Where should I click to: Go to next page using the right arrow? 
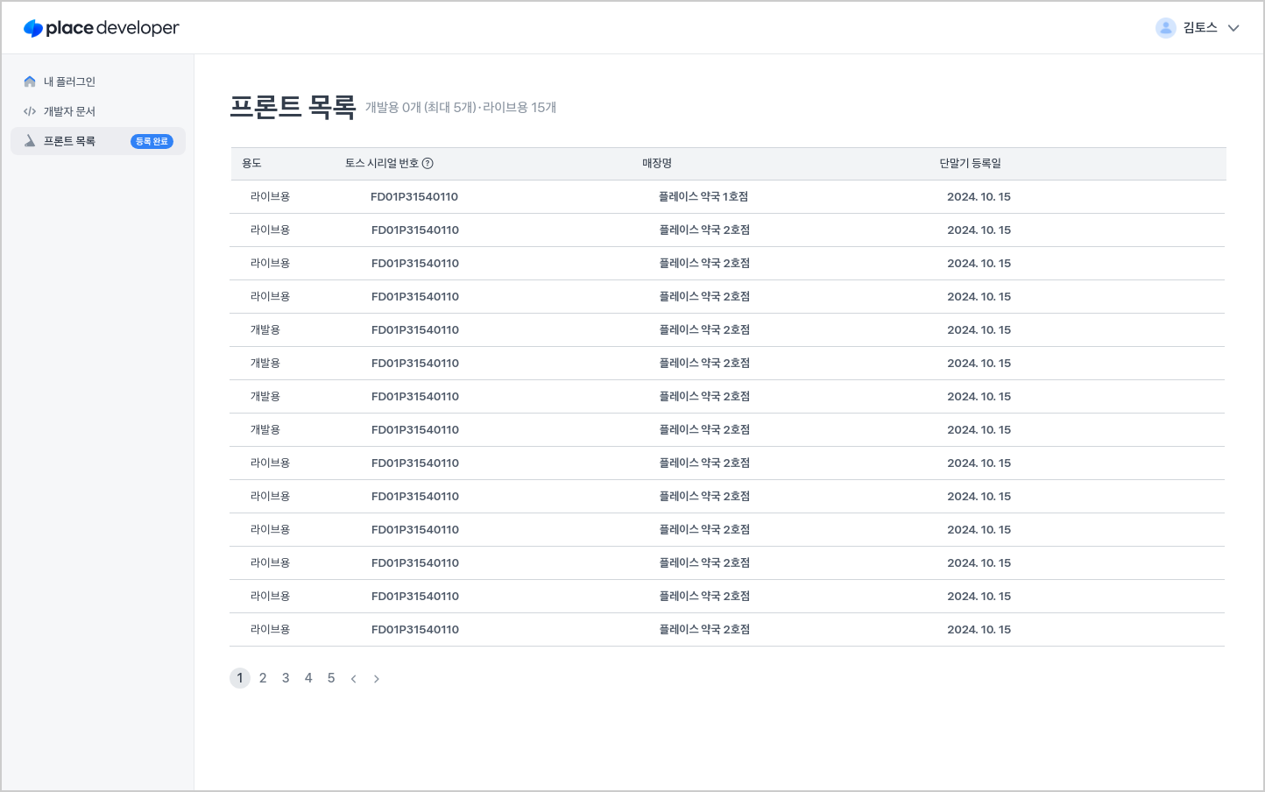click(377, 677)
